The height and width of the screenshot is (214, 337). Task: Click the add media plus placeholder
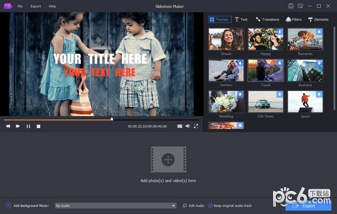pyautogui.click(x=168, y=160)
